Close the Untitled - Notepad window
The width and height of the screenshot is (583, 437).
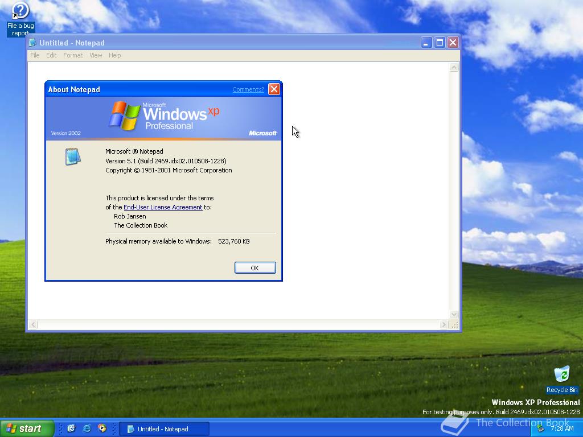pyautogui.click(x=453, y=43)
